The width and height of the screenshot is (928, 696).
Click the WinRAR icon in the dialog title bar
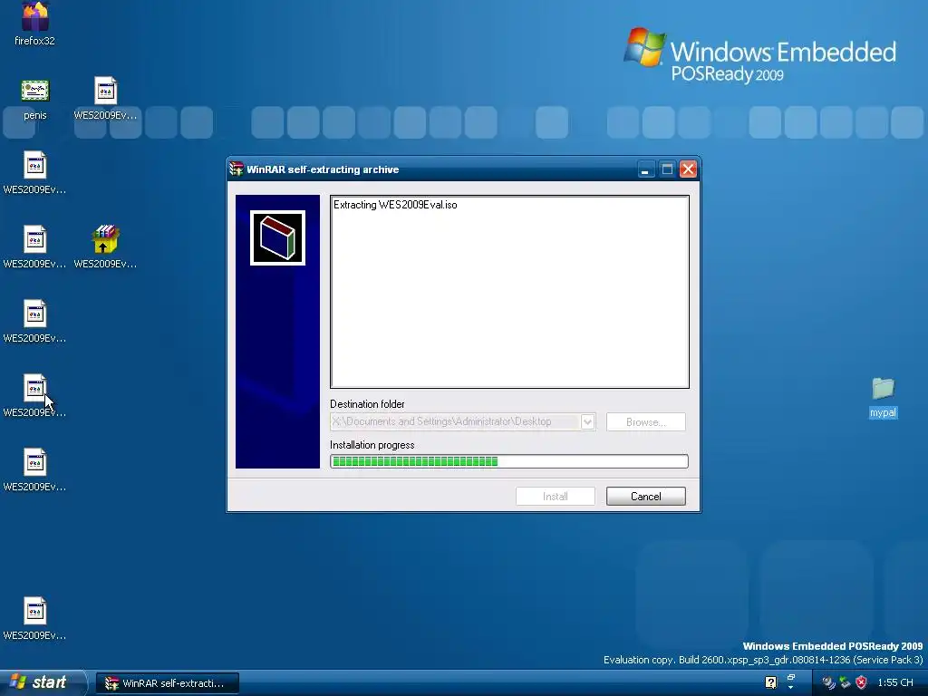pos(237,169)
